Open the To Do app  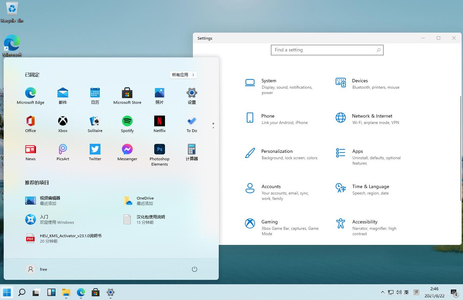(x=192, y=124)
